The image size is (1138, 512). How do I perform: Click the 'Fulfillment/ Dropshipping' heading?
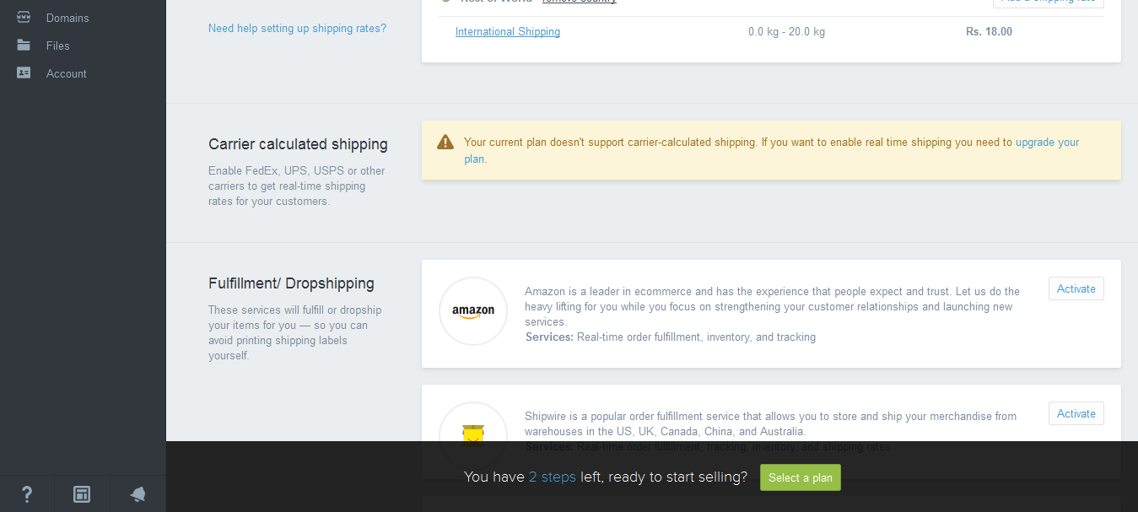coord(291,283)
